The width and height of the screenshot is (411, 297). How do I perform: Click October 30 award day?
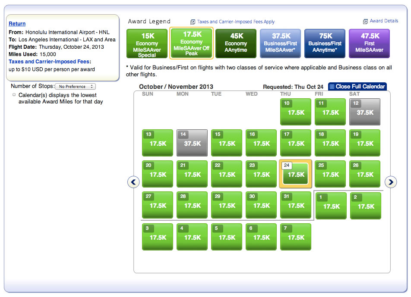pos(261,205)
